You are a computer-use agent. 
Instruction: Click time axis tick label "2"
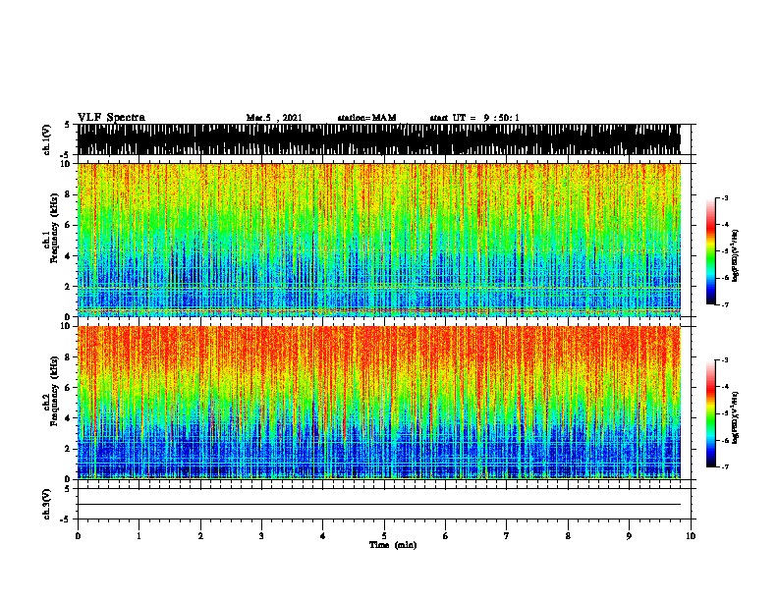(x=200, y=536)
